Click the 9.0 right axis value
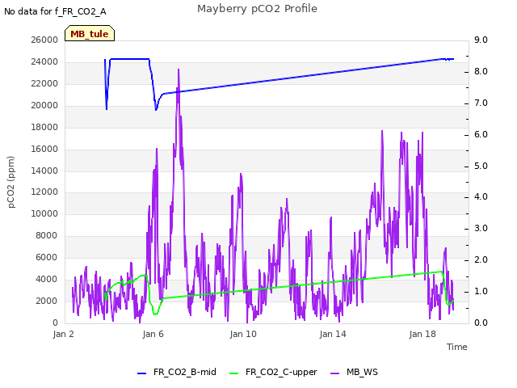Image resolution: width=517 pixels, height=388 pixels. point(481,40)
